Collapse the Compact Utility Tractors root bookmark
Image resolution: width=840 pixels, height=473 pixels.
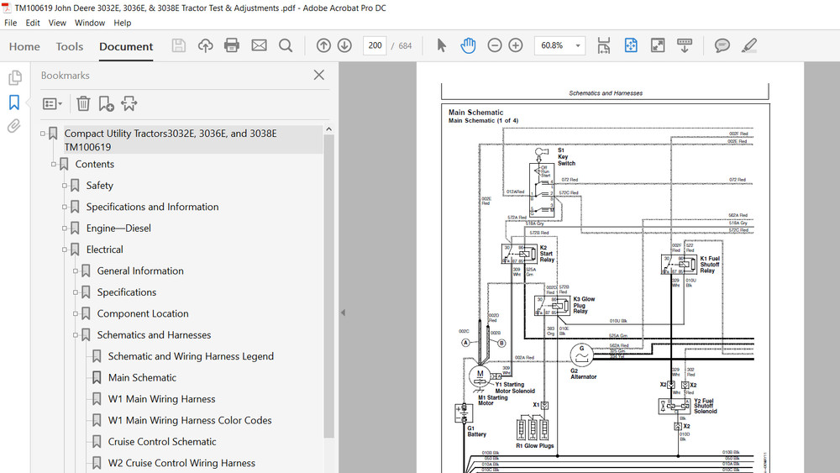click(43, 134)
